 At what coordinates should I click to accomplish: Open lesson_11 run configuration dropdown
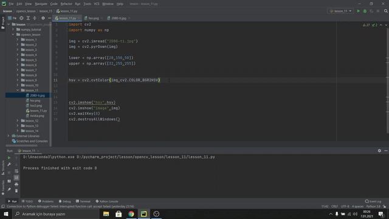click(x=341, y=11)
